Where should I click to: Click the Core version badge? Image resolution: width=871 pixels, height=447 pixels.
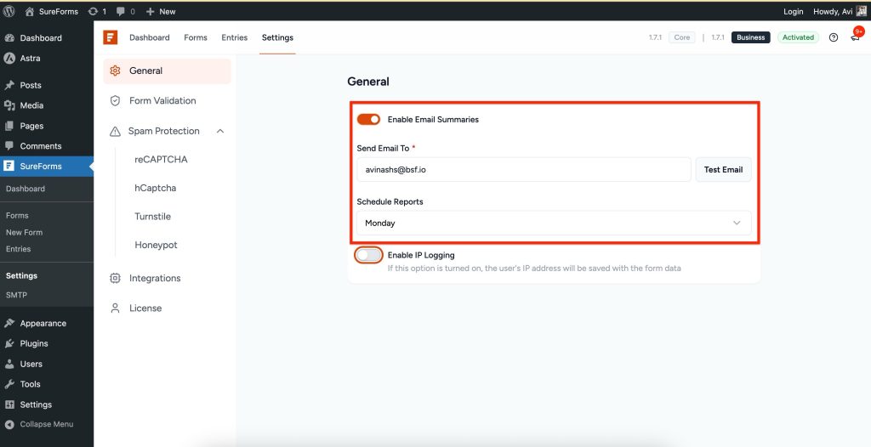pyautogui.click(x=681, y=37)
